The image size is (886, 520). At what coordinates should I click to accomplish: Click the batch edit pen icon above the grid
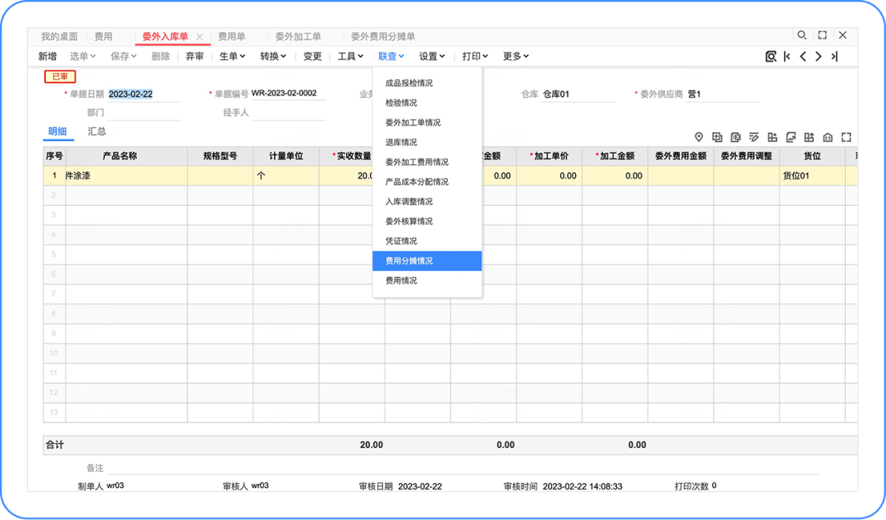tap(754, 137)
